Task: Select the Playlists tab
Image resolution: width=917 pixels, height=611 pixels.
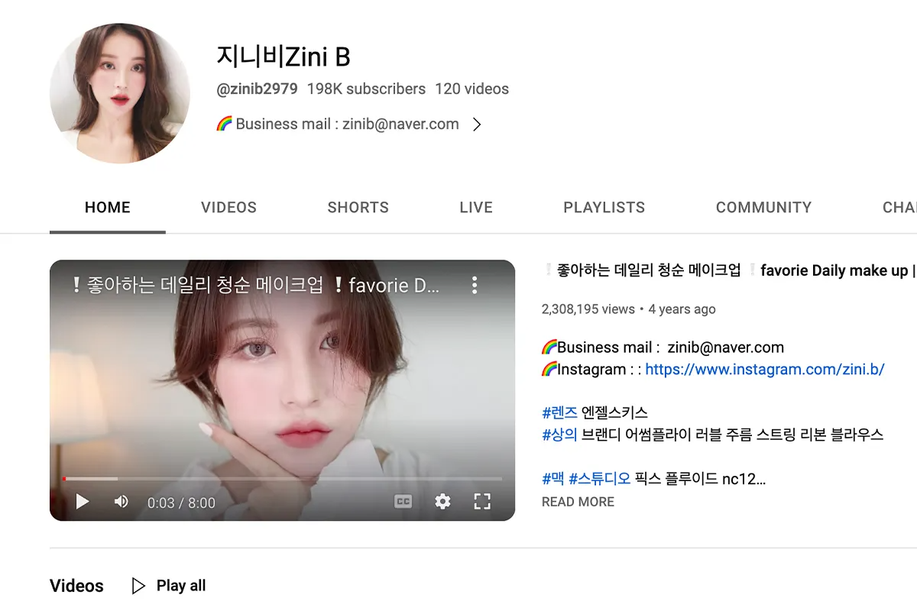Action: pyautogui.click(x=604, y=208)
